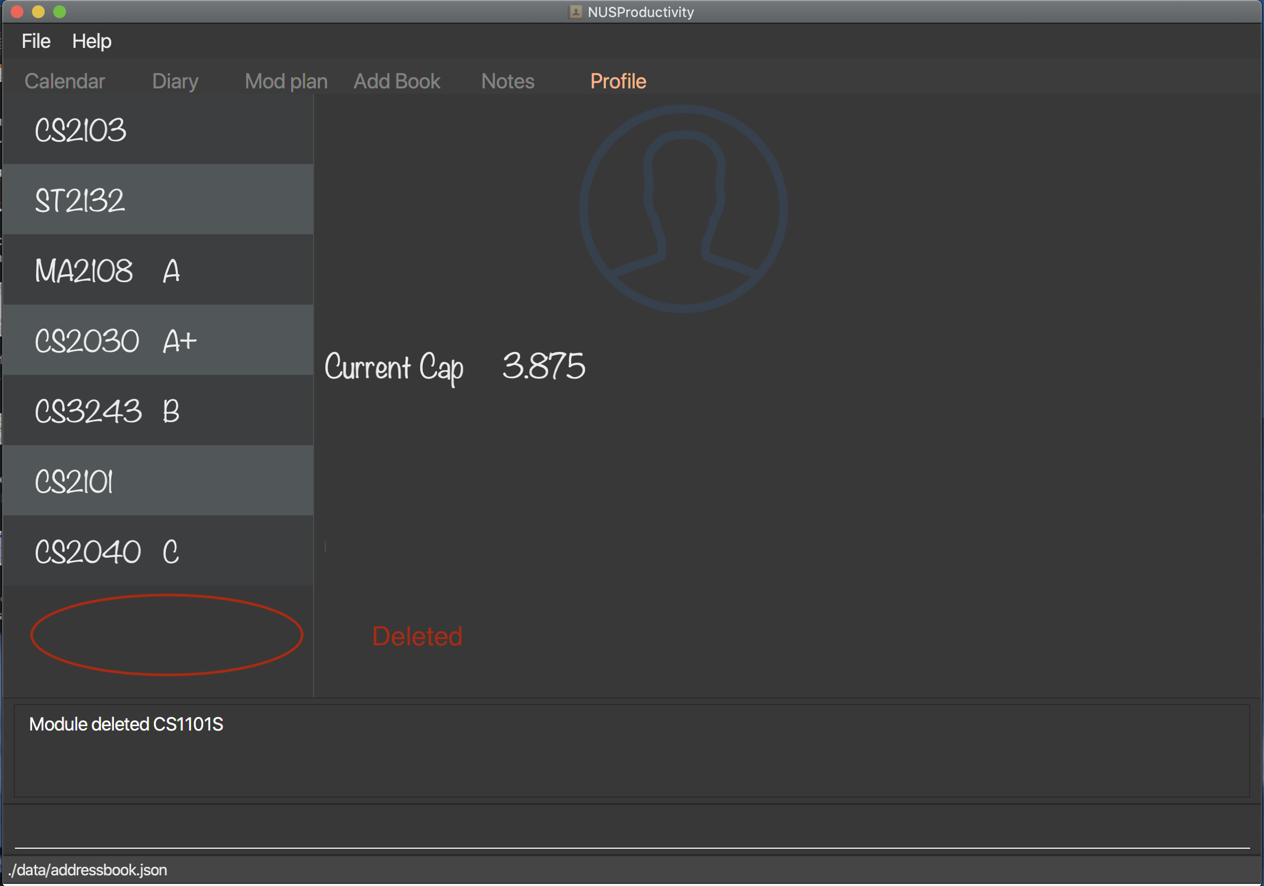1264x886 pixels.
Task: Focus the command input field
Action: point(632,831)
